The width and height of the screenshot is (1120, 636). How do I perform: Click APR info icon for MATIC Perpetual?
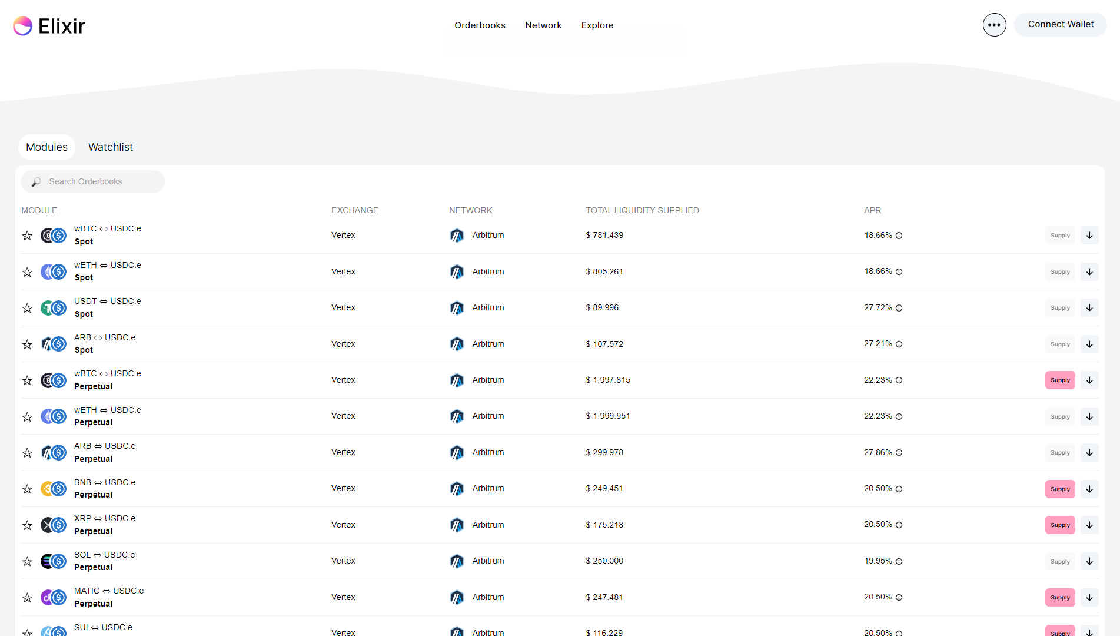(899, 597)
